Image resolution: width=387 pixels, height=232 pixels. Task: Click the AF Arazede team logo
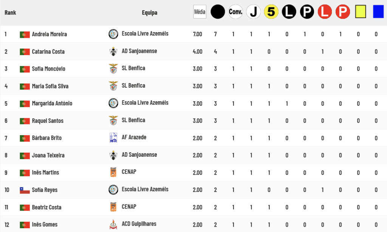[x=113, y=138]
